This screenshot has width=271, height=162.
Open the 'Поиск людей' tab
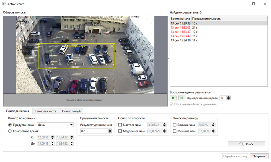tap(71, 111)
